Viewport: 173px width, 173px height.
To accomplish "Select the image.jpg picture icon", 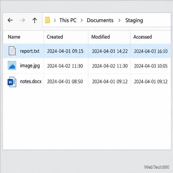I will [x=12, y=65].
